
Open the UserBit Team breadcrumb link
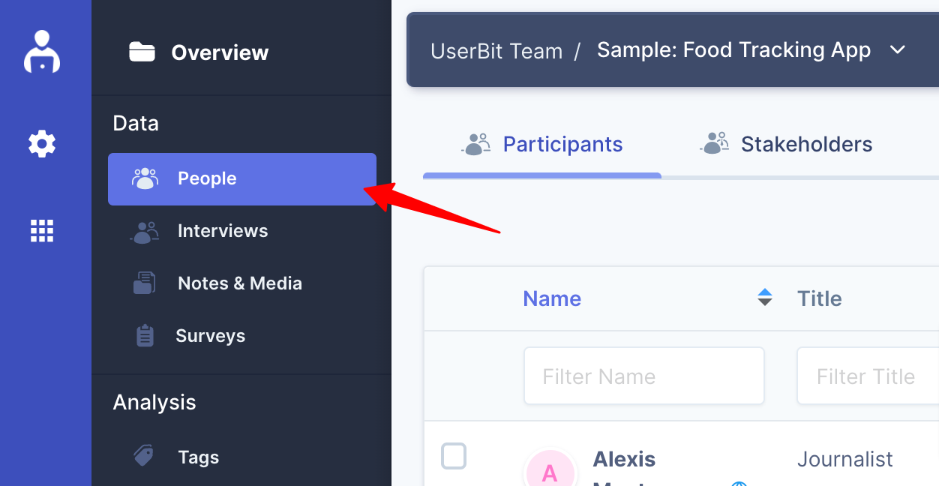click(x=496, y=51)
